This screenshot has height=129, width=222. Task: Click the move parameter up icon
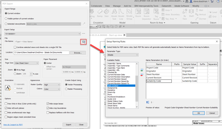pyautogui.click(x=147, y=102)
